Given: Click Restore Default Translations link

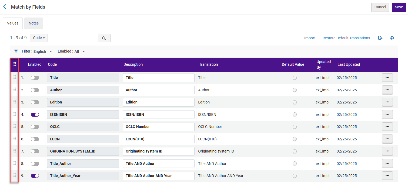Looking at the screenshot, I should point(346,38).
